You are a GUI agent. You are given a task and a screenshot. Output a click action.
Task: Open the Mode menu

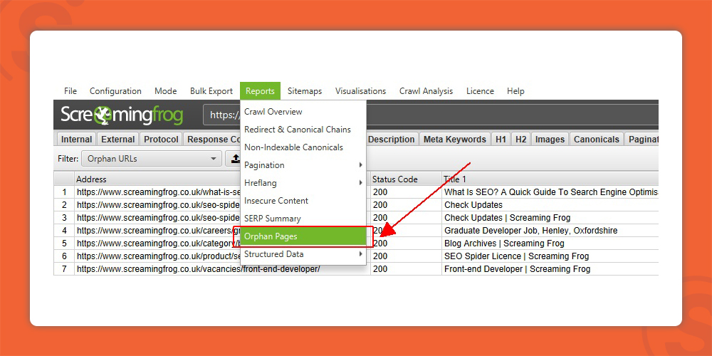click(165, 91)
